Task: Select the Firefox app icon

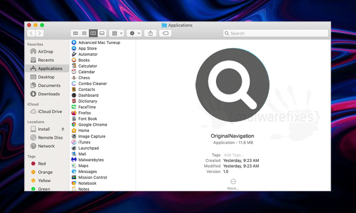Action: coord(74,113)
